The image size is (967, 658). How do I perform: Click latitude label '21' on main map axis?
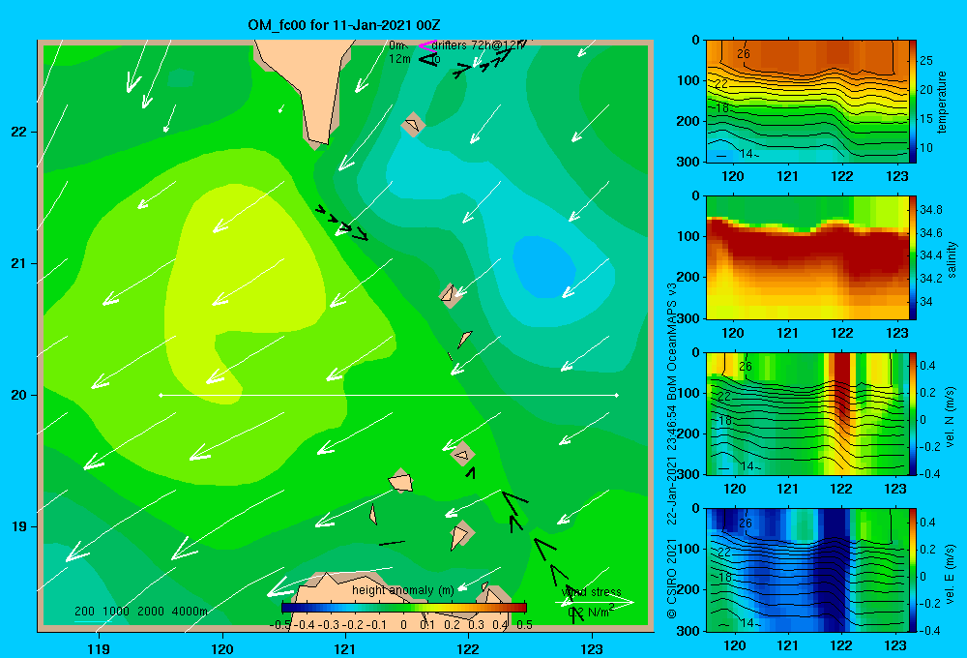(19, 263)
